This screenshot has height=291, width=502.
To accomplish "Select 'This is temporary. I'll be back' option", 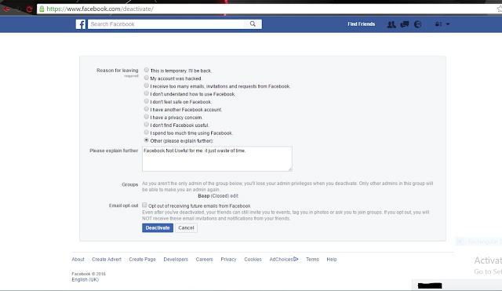I will [147, 70].
